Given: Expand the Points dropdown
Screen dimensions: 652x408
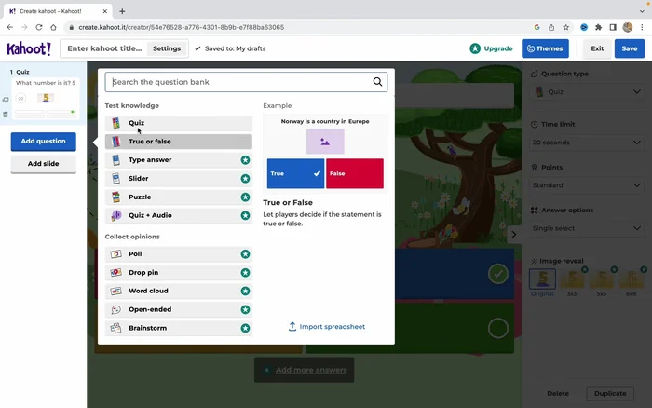Looking at the screenshot, I should [x=587, y=184].
